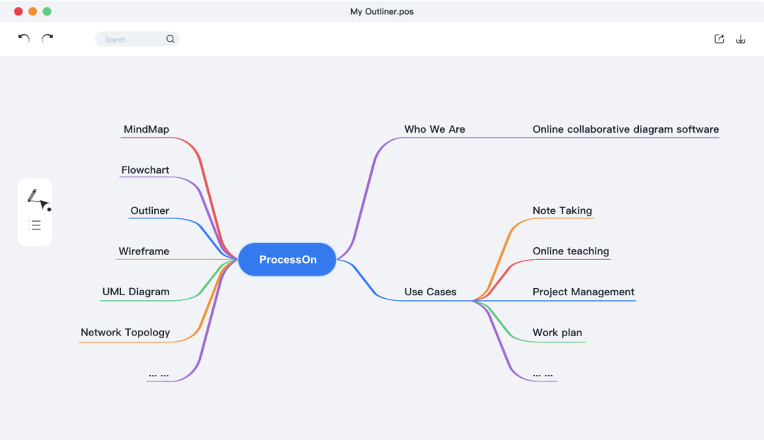
Task: Select the left ellipsis placeholder node
Action: coord(159,374)
